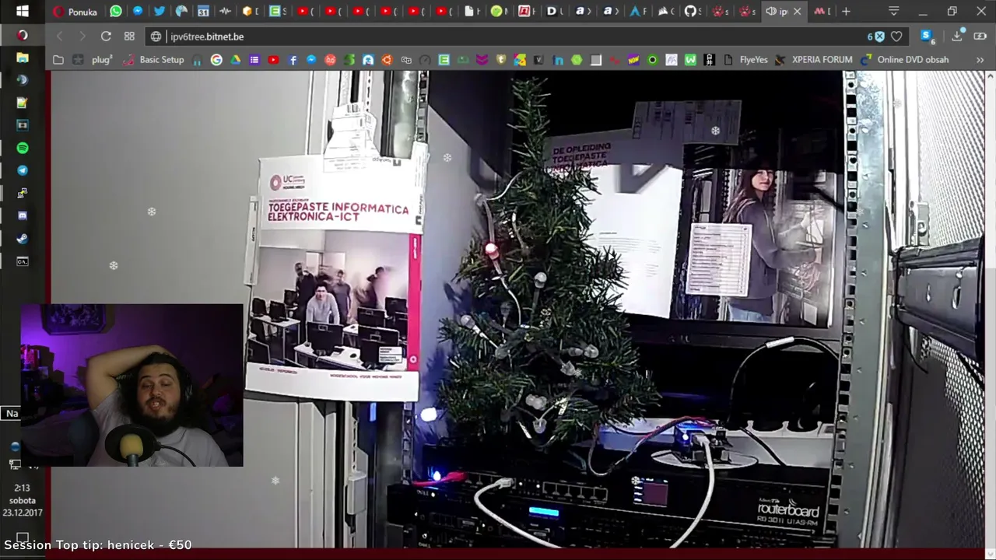The height and width of the screenshot is (560, 996).
Task: Open the bookmarks folder icon
Action: point(58,60)
